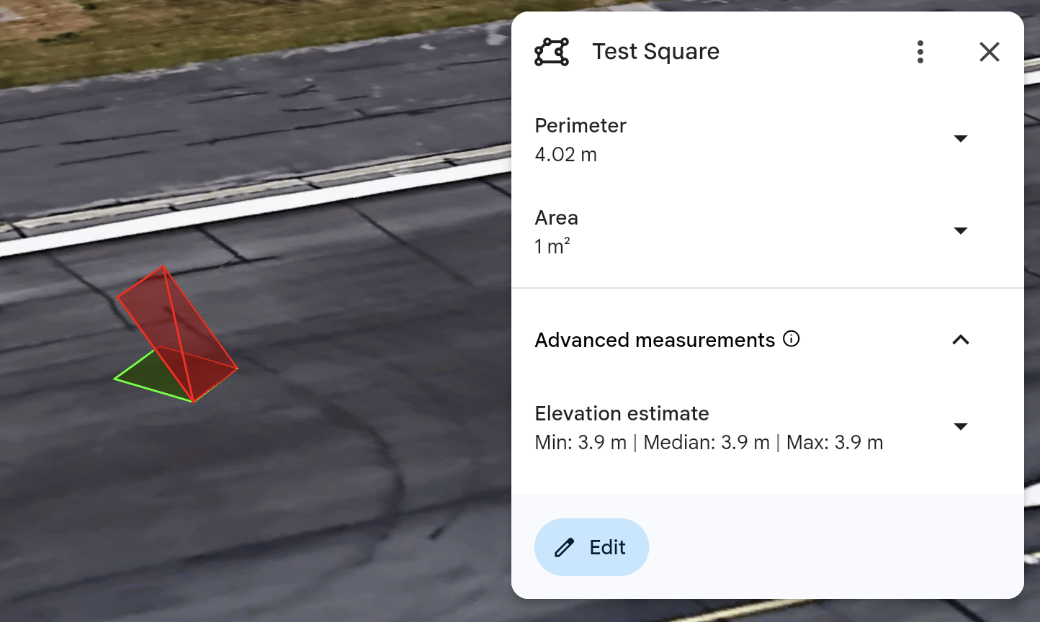Close the Test Square panel
Viewport: 1040px width, 622px height.
(x=990, y=52)
